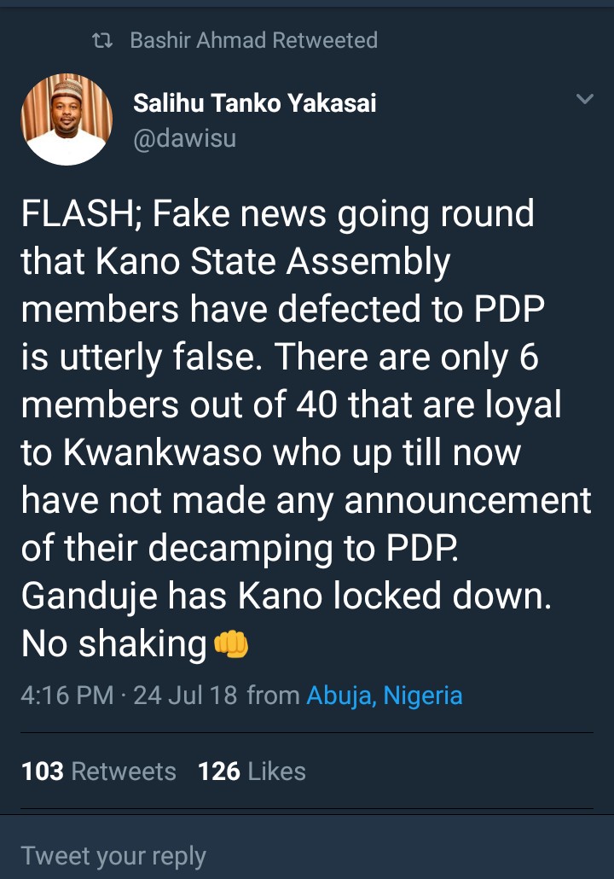Image resolution: width=614 pixels, height=879 pixels.
Task: Click the "Ganduje has Kano locked down" line
Action: click(x=286, y=596)
